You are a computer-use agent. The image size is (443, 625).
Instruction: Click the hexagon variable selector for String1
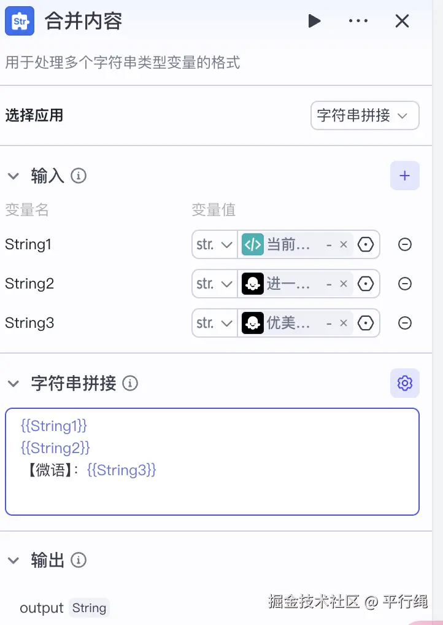[x=365, y=244]
